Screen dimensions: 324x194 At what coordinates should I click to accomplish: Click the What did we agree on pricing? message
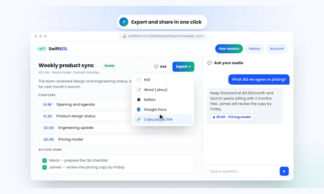click(x=259, y=79)
